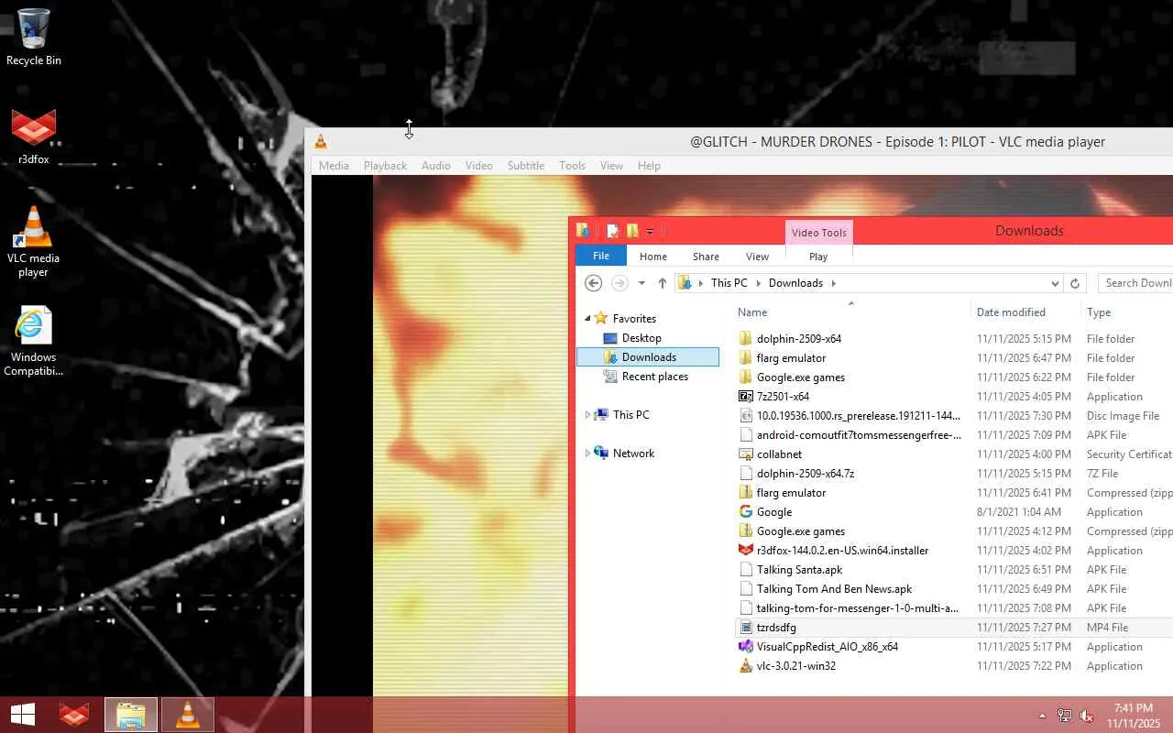Go back in Explorer navigation
The image size is (1173, 733).
(x=593, y=283)
